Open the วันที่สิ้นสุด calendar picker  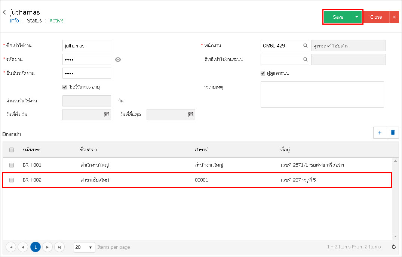click(191, 115)
